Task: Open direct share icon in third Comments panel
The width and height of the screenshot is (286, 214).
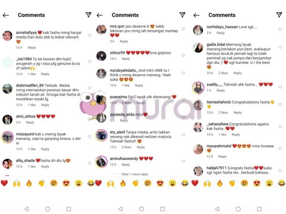Action: pyautogui.click(x=279, y=15)
